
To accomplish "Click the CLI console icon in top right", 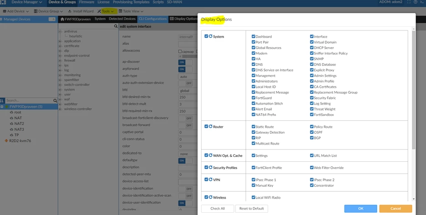I will pyautogui.click(x=422, y=2).
